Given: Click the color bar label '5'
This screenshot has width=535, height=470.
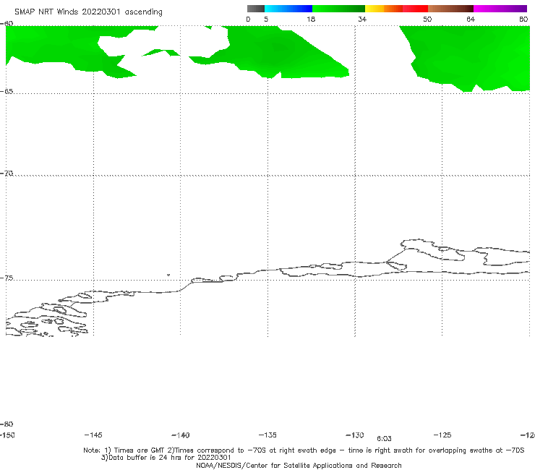Looking at the screenshot, I should coord(266,19).
